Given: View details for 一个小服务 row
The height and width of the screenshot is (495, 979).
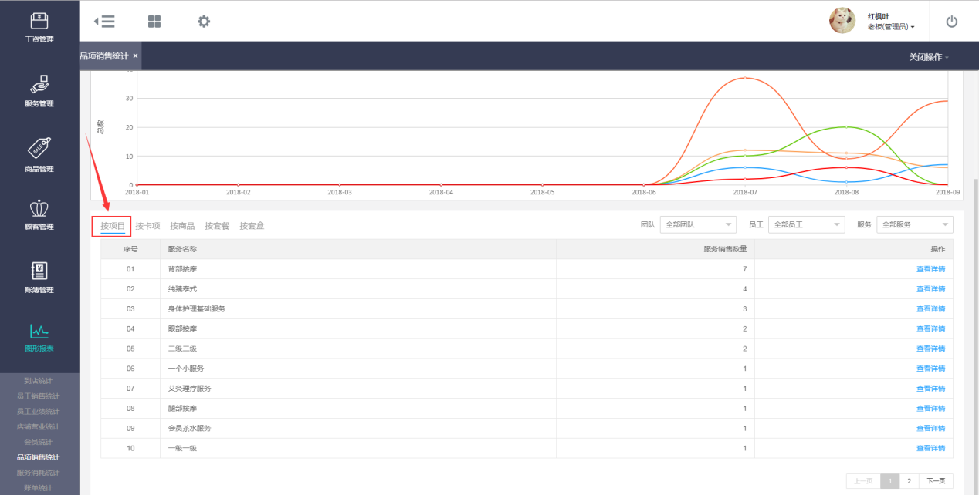Looking at the screenshot, I should click(x=930, y=369).
